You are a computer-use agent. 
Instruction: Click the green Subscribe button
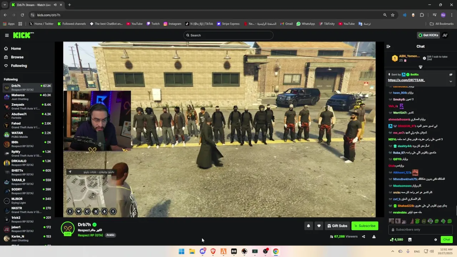point(365,226)
